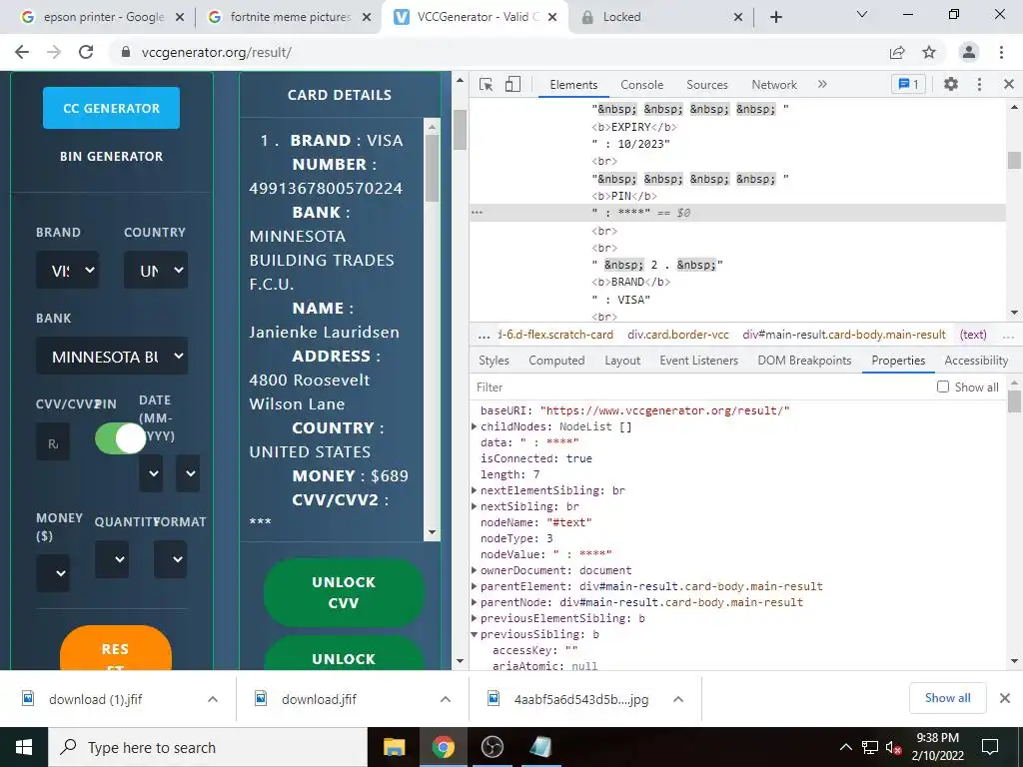Close the downloads bar
This screenshot has width=1023, height=767.
click(1005, 698)
